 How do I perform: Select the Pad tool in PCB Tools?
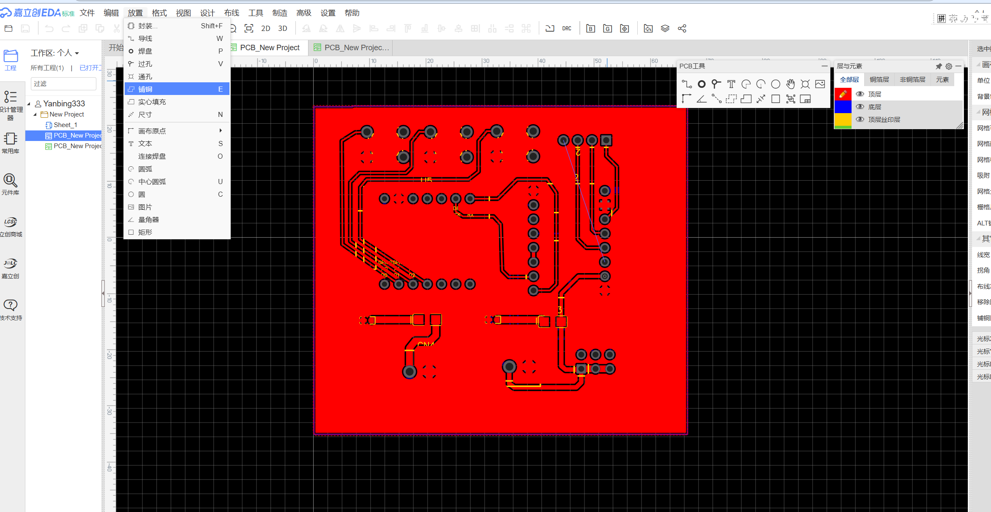tap(702, 84)
